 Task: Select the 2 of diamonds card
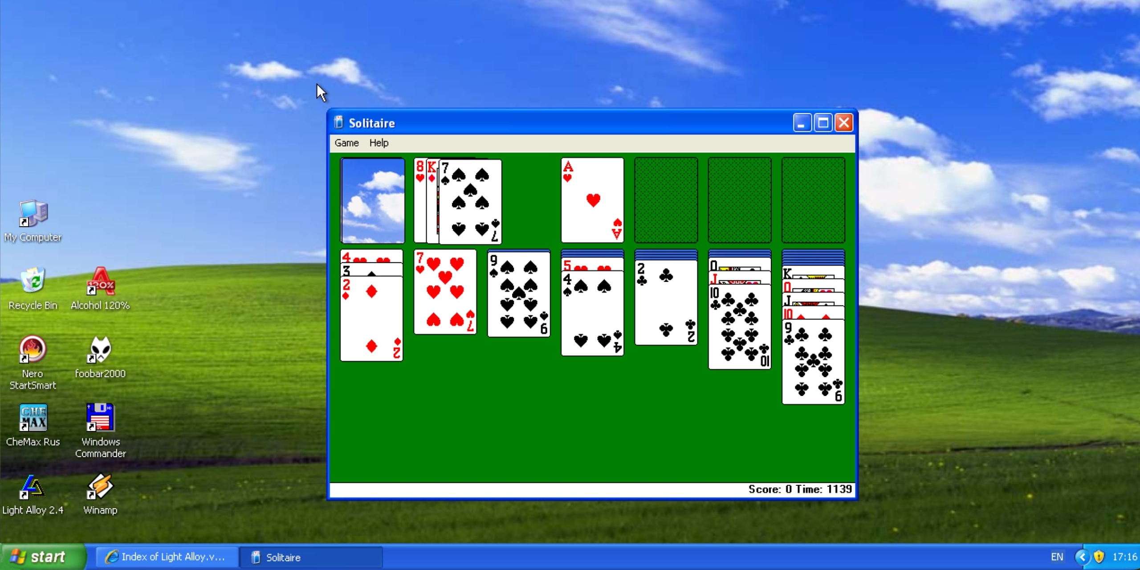(x=371, y=318)
